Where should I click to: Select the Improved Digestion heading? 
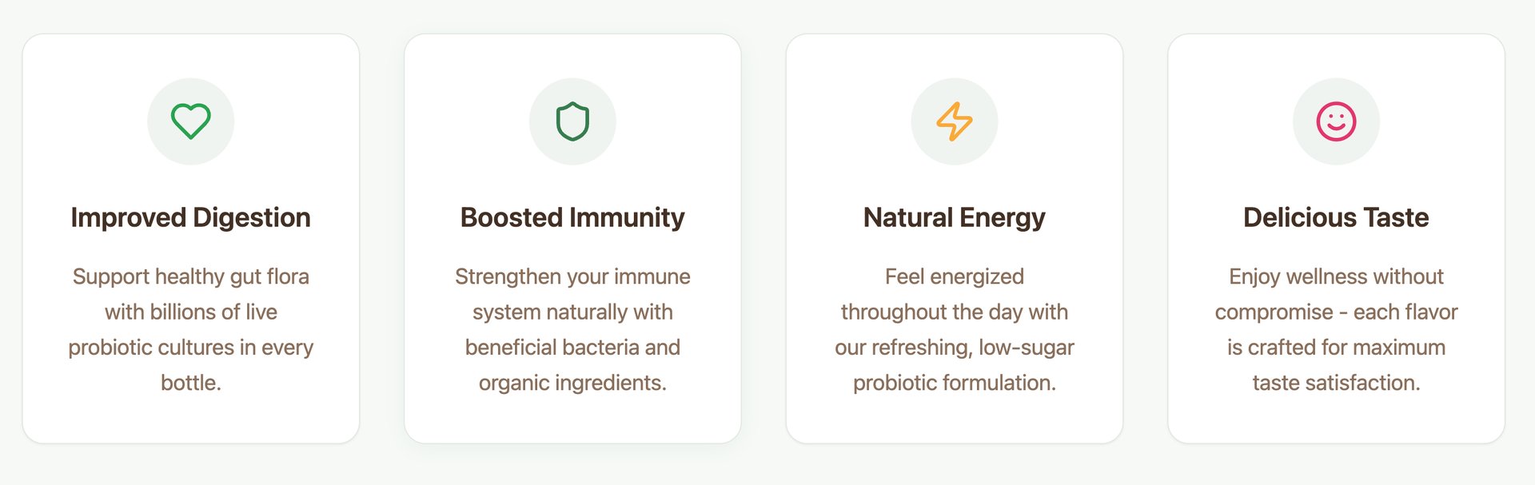(x=191, y=217)
